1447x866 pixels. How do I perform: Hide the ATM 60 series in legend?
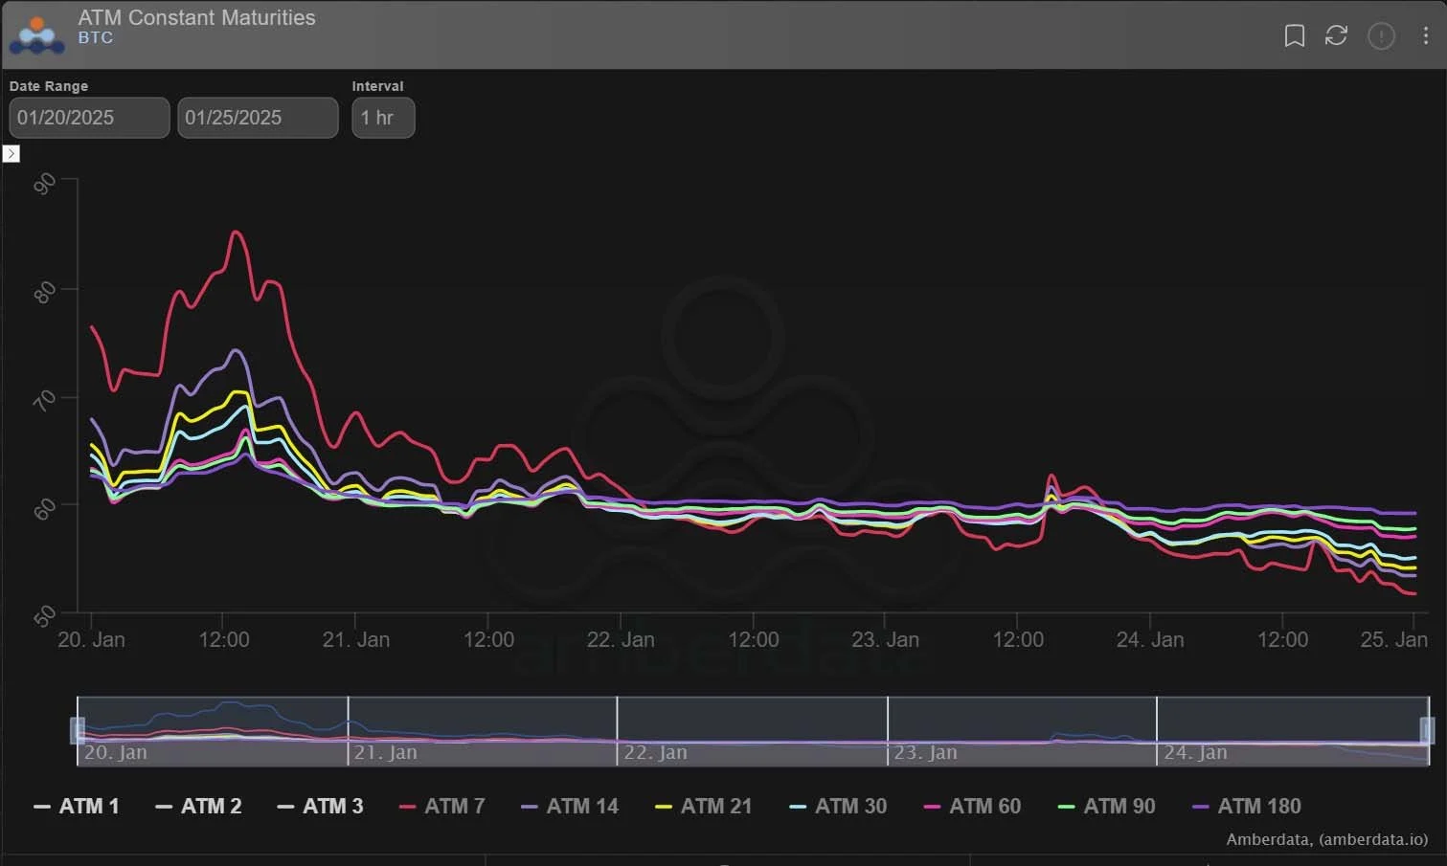point(972,807)
